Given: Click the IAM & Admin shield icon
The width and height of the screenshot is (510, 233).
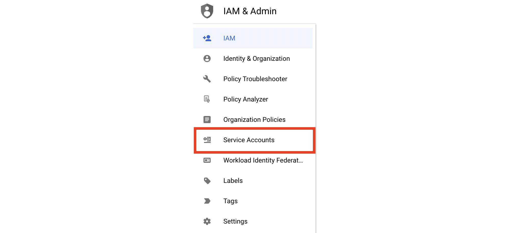Looking at the screenshot, I should (207, 11).
